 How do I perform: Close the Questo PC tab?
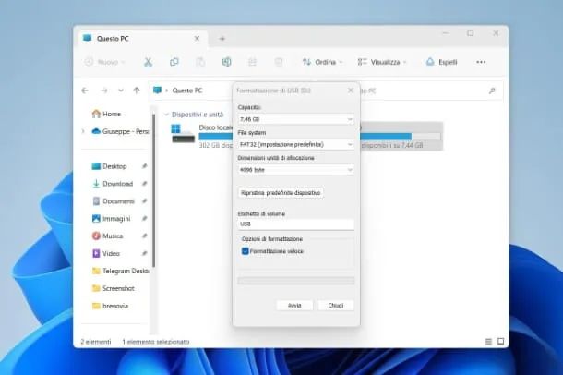(197, 39)
